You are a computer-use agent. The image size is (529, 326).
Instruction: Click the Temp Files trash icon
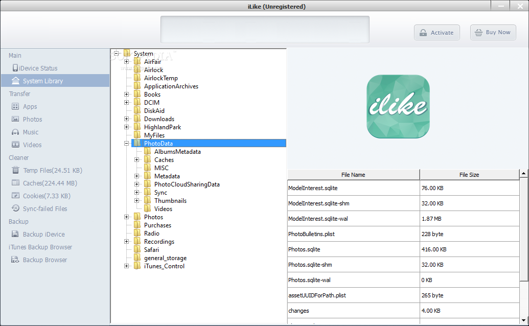[15, 170]
